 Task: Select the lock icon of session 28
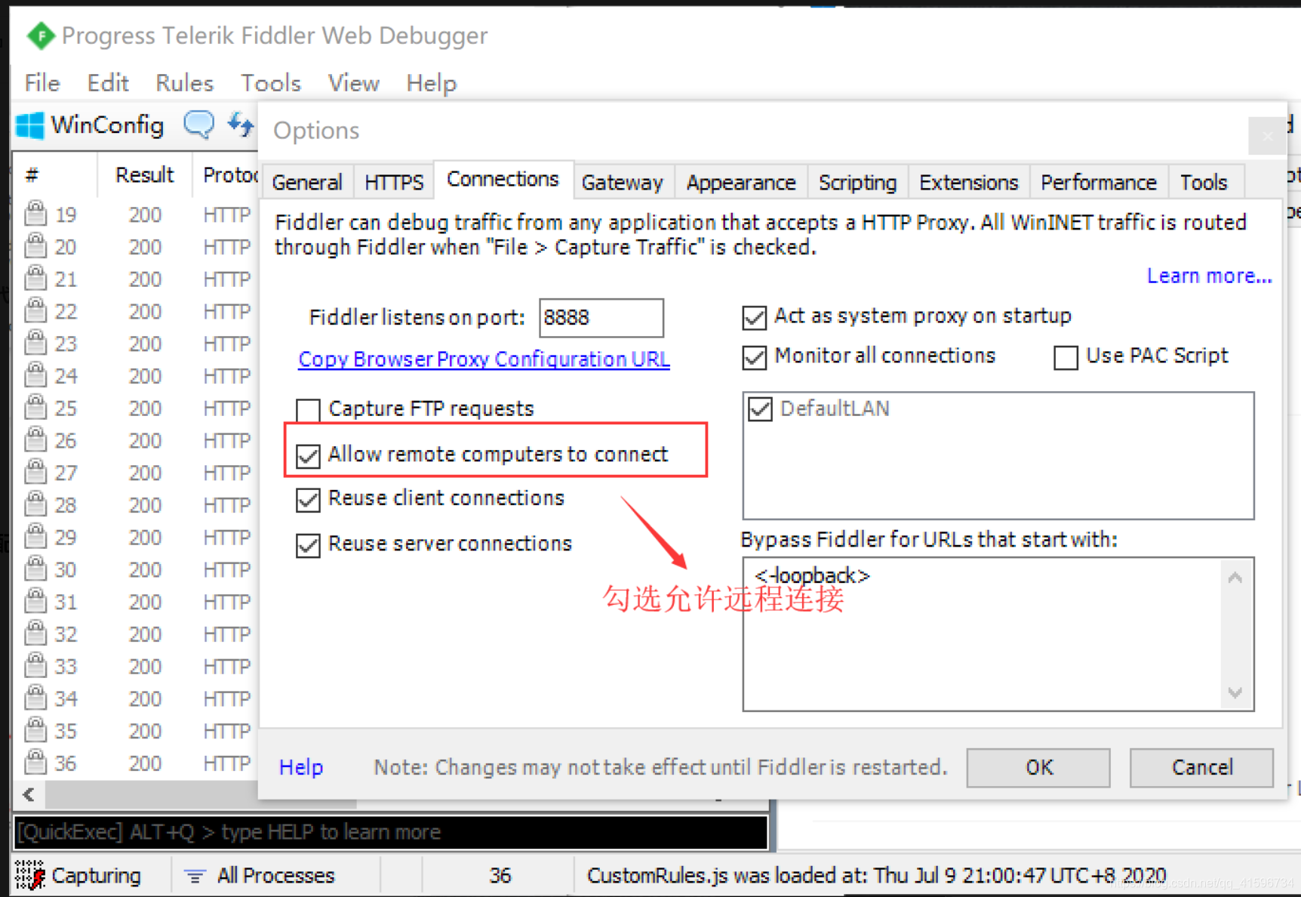35,504
